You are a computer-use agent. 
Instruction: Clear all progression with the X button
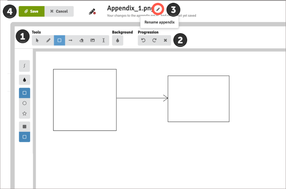pyautogui.click(x=165, y=41)
